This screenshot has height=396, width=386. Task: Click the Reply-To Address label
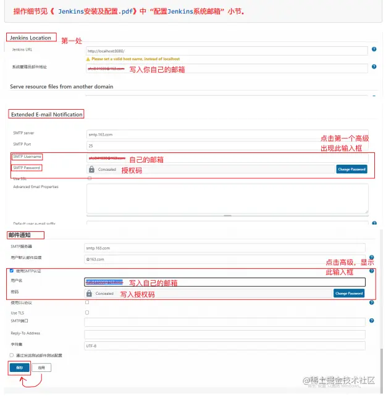coord(25,333)
